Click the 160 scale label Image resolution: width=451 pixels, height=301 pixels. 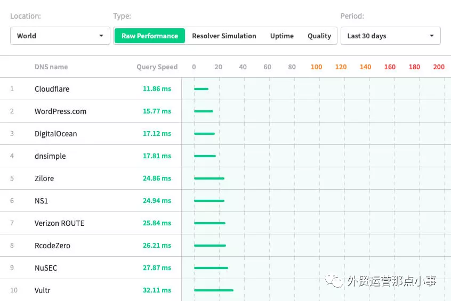(x=390, y=67)
